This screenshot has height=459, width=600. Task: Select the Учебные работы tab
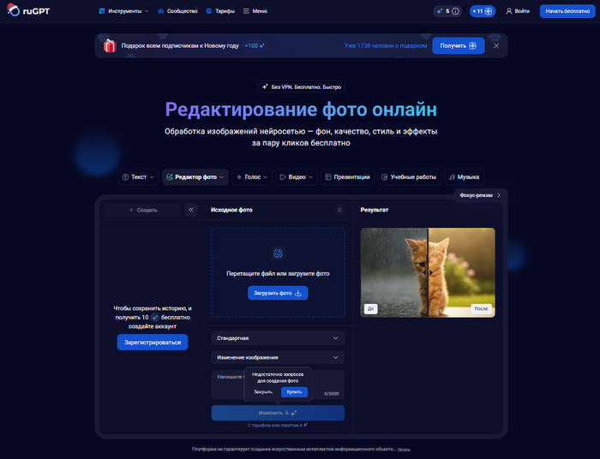(410, 177)
